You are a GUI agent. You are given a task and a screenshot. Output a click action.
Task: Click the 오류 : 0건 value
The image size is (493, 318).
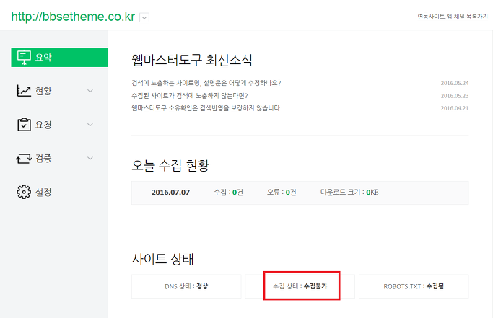282,193
